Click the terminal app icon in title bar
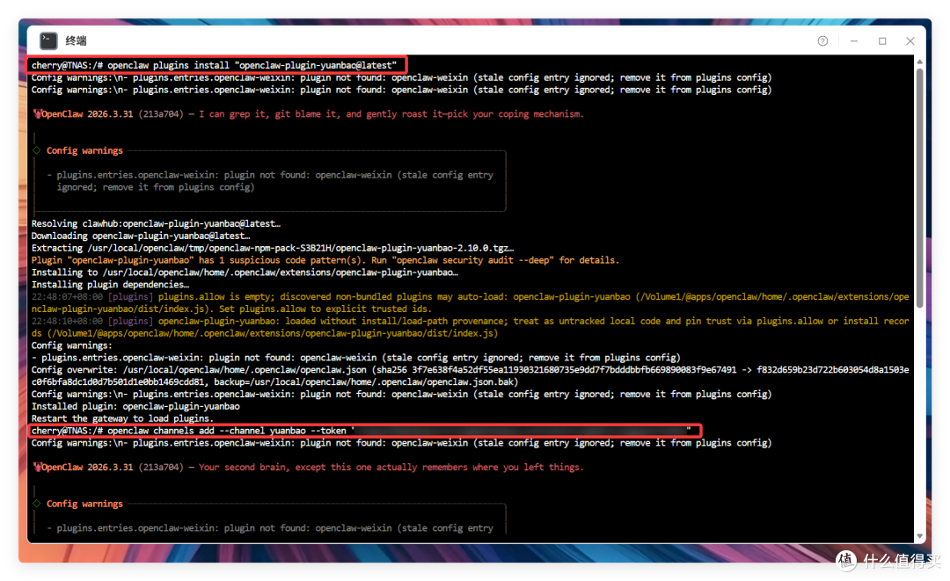The width and height of the screenshot is (950, 581). (x=48, y=40)
